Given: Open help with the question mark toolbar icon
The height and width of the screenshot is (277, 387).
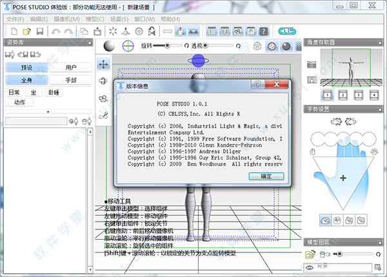Looking at the screenshot, I should [x=264, y=32].
